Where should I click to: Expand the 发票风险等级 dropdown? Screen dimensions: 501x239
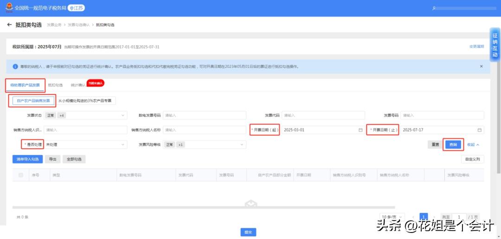coord(205,145)
